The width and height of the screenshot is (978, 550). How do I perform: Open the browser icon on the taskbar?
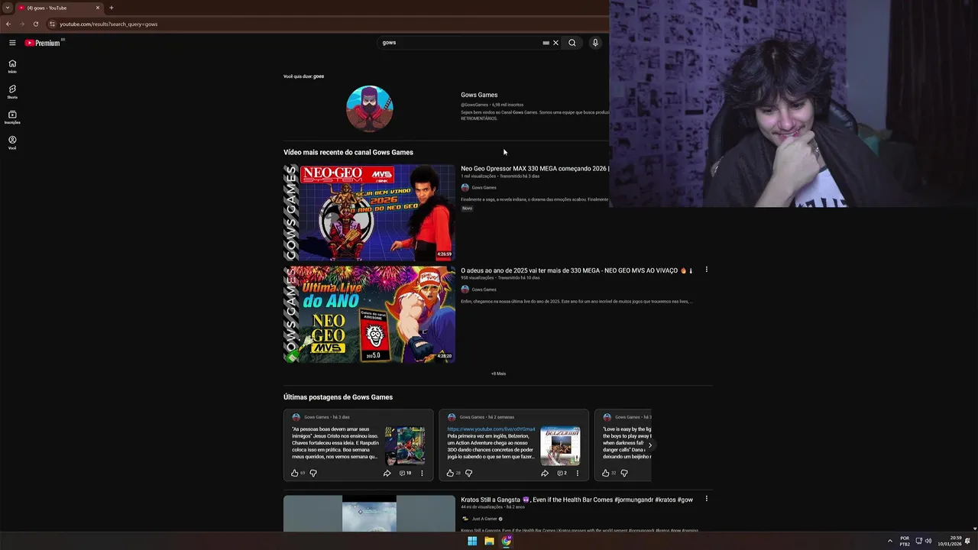click(x=506, y=541)
